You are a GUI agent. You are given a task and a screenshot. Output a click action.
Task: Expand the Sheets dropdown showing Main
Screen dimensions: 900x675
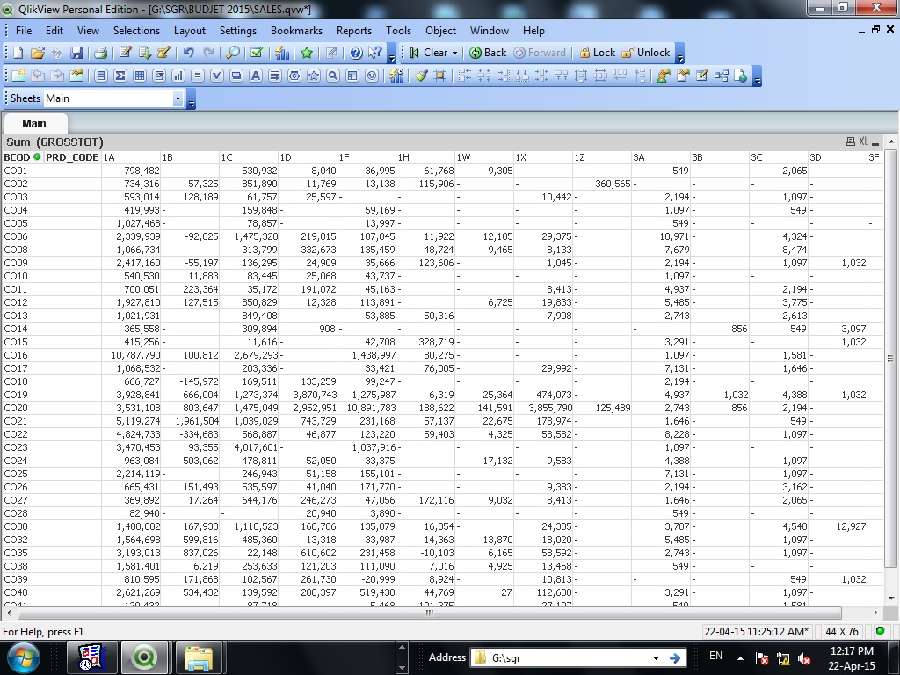[178, 98]
